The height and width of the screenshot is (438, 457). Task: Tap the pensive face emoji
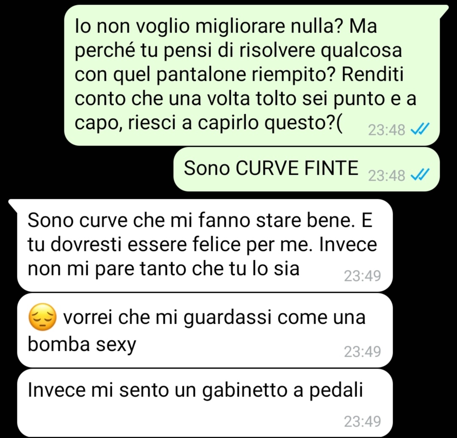point(42,317)
